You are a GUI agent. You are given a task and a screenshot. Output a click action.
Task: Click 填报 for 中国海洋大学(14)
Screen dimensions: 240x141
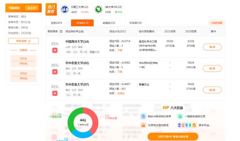point(212,47)
